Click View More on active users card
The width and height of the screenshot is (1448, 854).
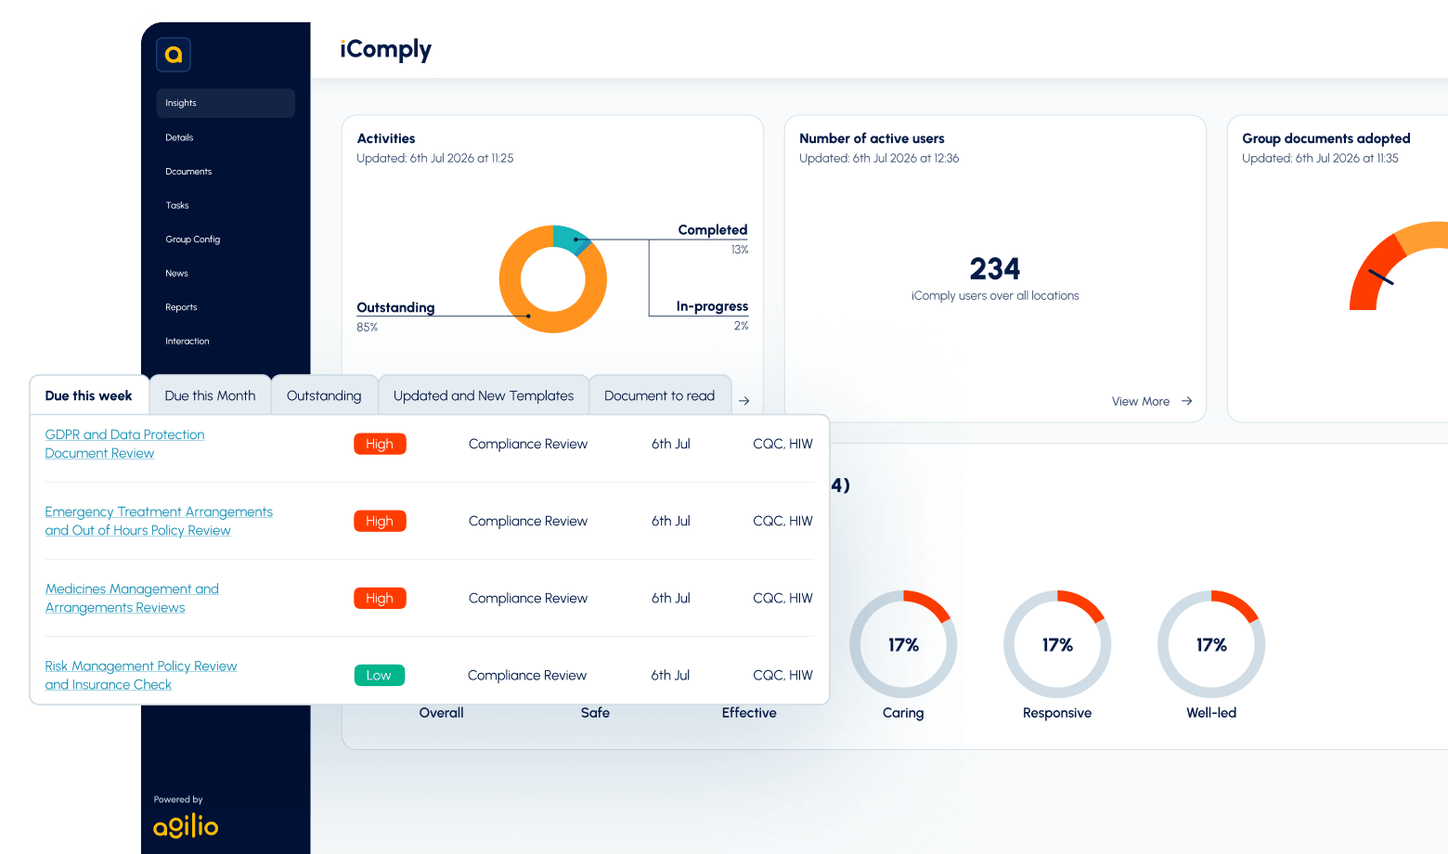pyautogui.click(x=1141, y=401)
